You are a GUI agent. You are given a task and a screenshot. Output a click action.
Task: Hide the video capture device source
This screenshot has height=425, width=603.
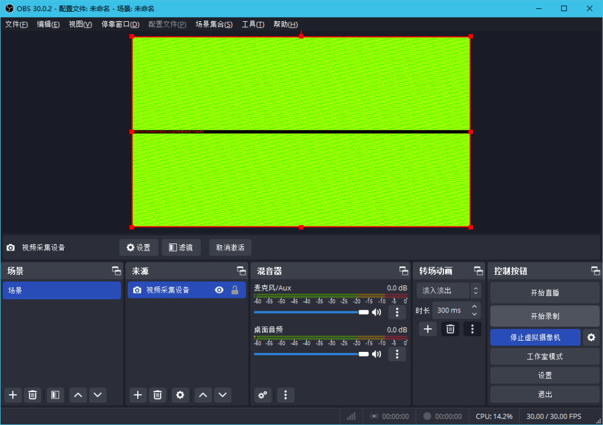click(219, 290)
